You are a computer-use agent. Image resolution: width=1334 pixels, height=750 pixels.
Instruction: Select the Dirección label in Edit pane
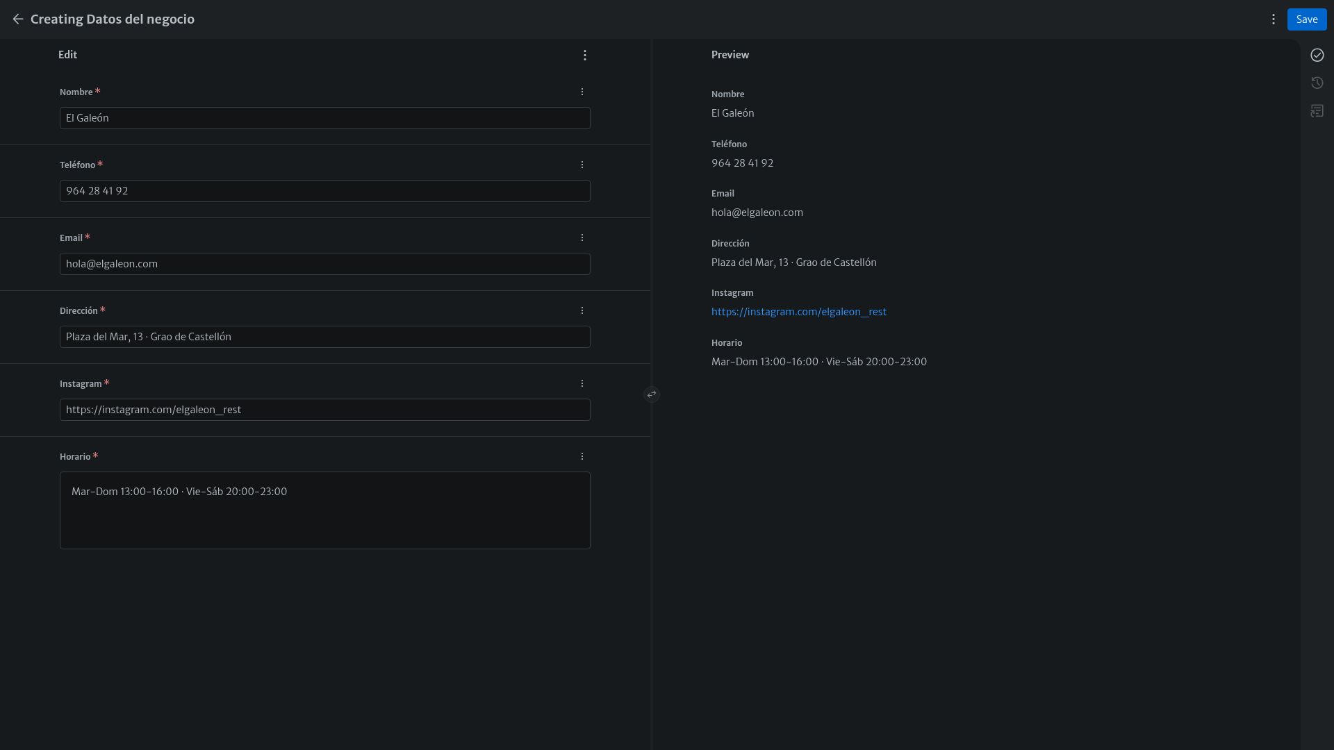tap(79, 310)
